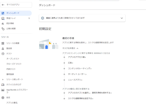Click the 統計情報 bar chart icon
This screenshot has height=104, width=146.
point(3,24)
